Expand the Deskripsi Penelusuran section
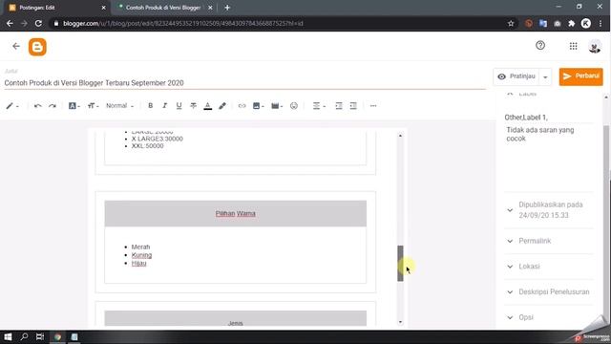The width and height of the screenshot is (611, 344). pyautogui.click(x=549, y=291)
